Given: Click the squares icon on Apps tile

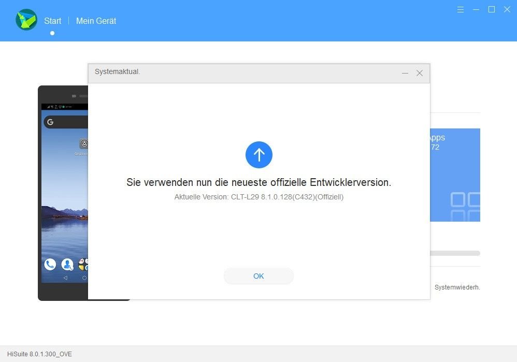Looking at the screenshot, I should pos(464,207).
